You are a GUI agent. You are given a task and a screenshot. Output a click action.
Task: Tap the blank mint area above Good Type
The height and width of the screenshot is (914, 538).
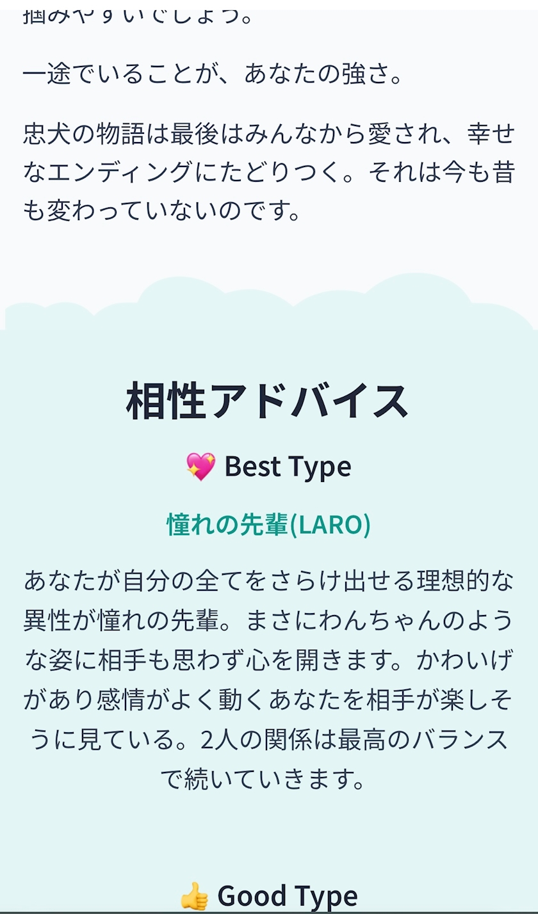(x=269, y=835)
